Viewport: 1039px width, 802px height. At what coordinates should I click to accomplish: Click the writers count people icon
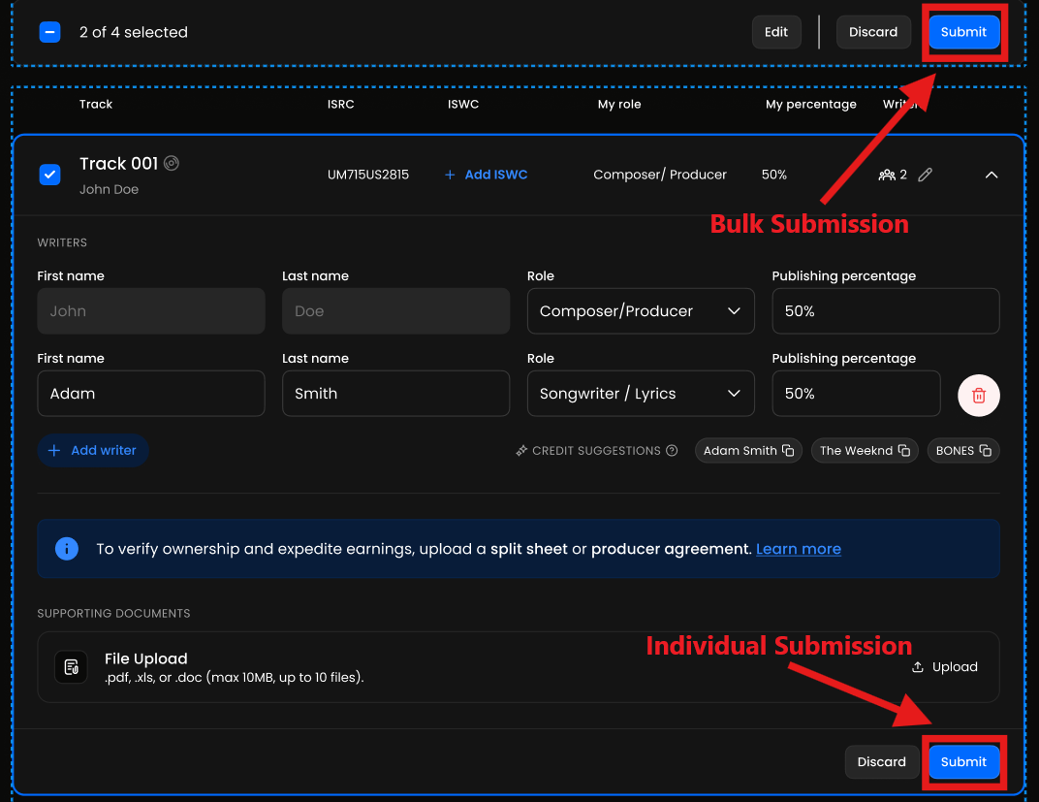[x=887, y=175]
